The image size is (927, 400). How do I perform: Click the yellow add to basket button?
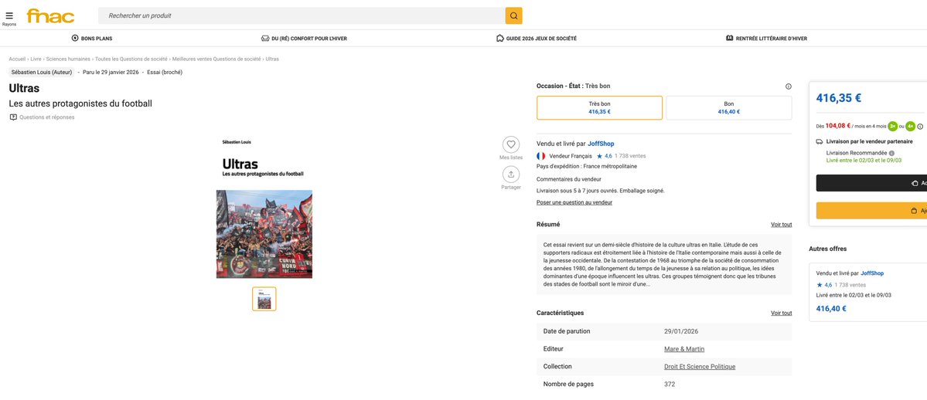coord(871,210)
